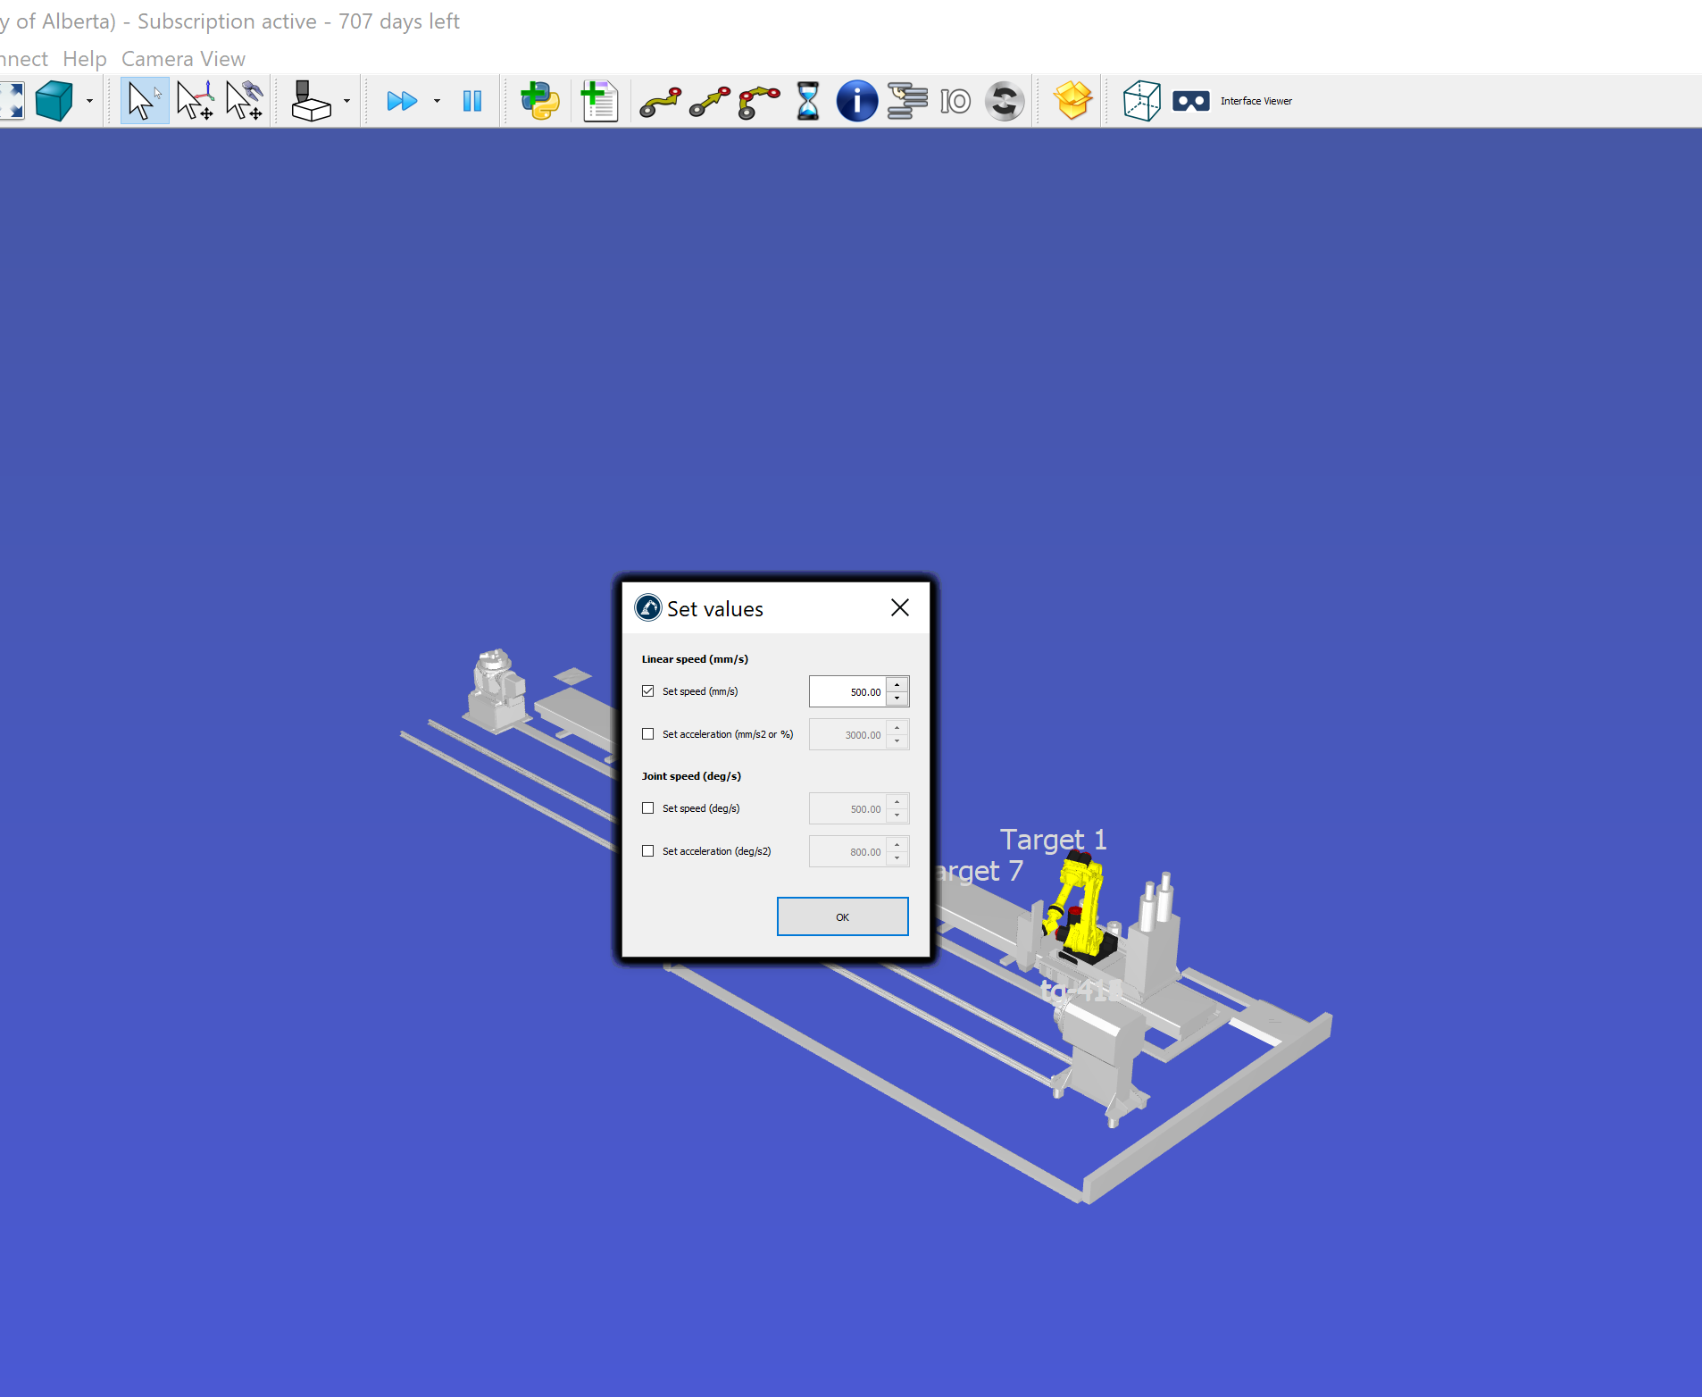
Task: Expand the isometric view cube dropdown arrow
Action: coord(89,101)
